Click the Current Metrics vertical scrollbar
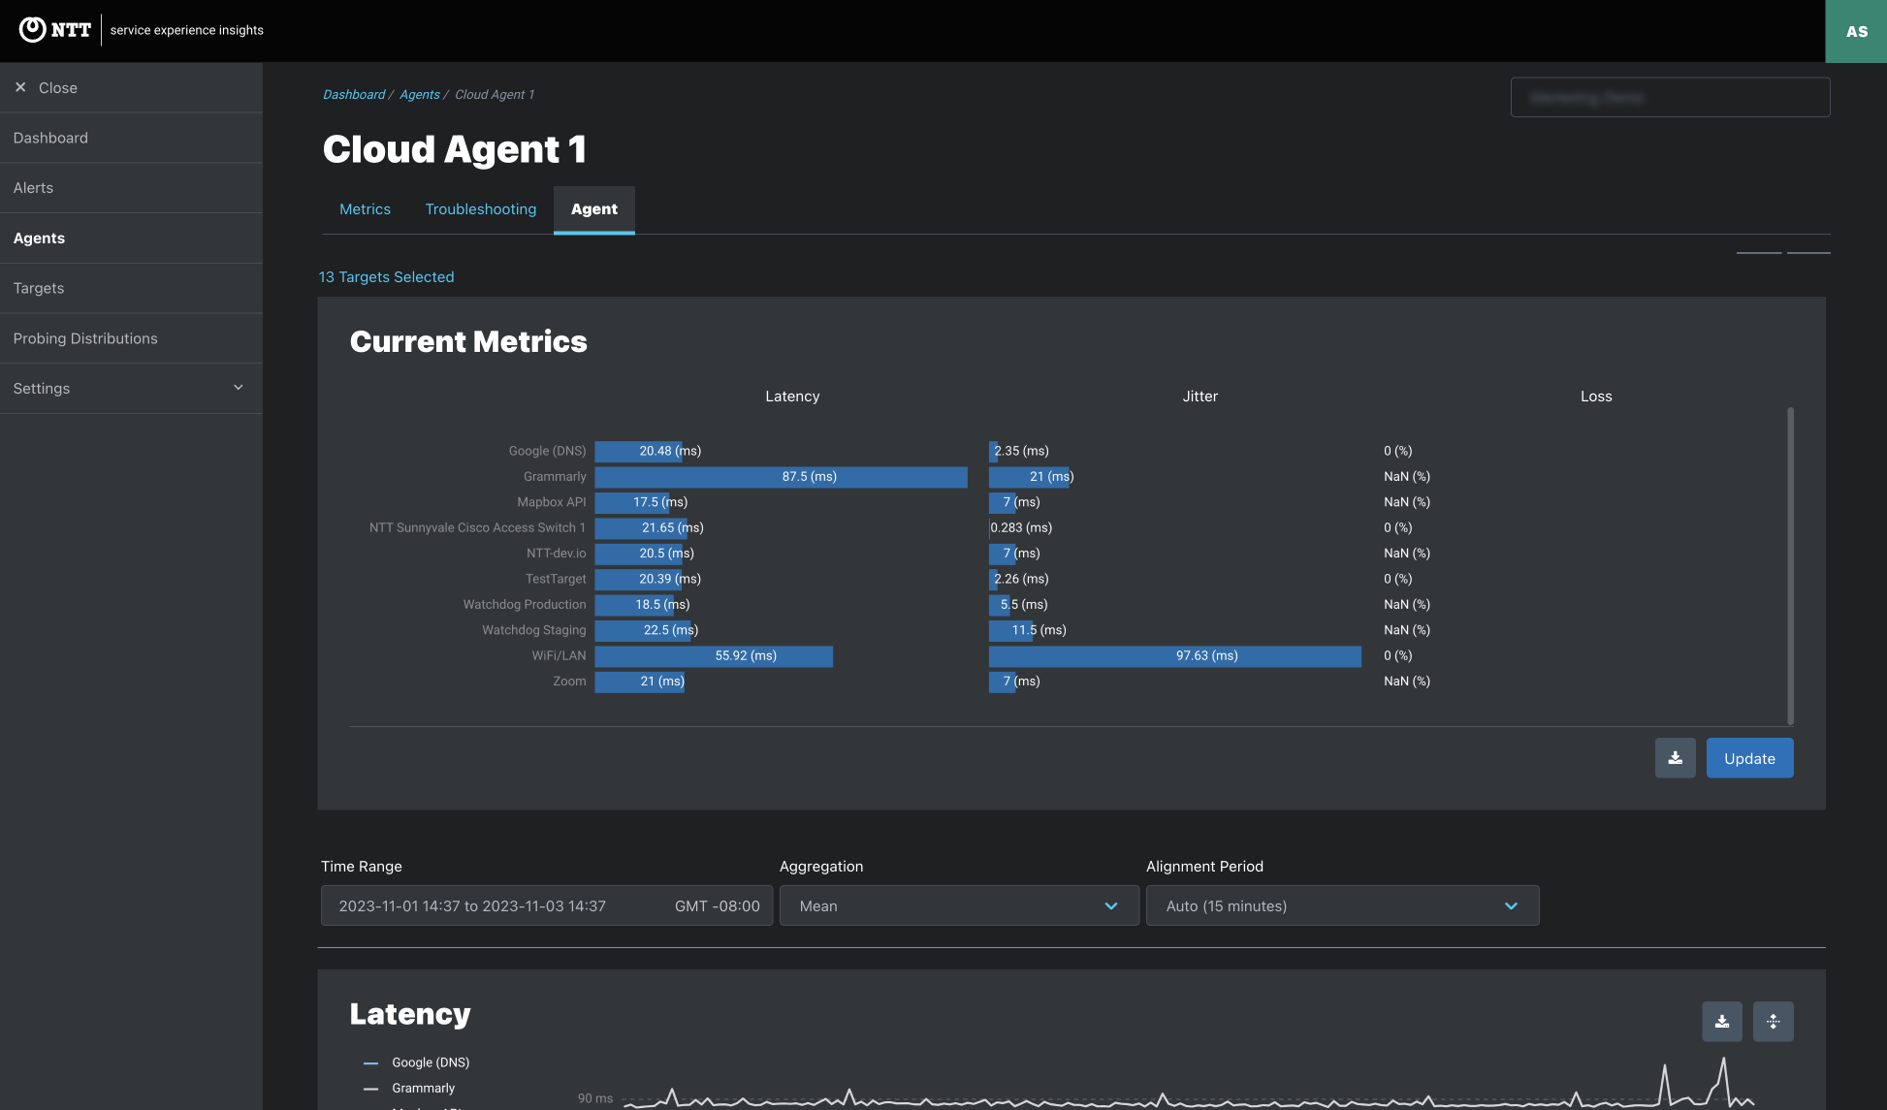Viewport: 1887px width, 1110px height. [x=1790, y=565]
